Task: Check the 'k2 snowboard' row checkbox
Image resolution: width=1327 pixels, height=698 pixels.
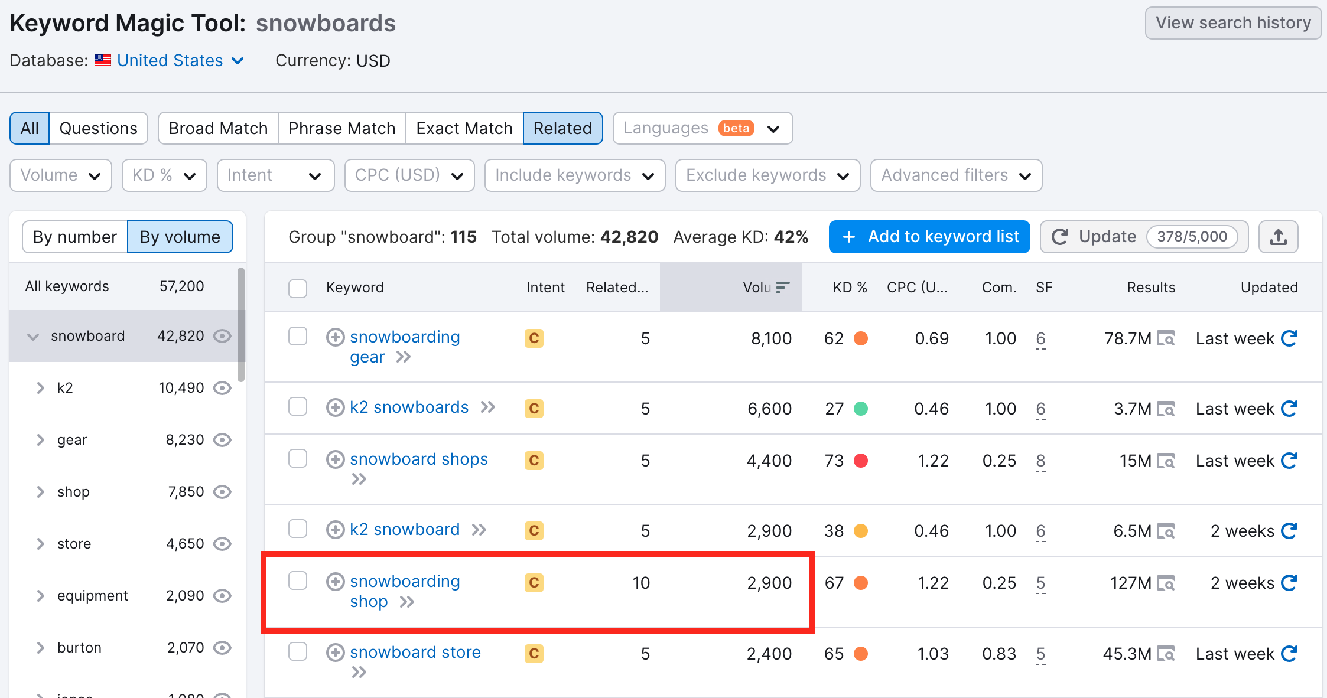Action: (298, 529)
